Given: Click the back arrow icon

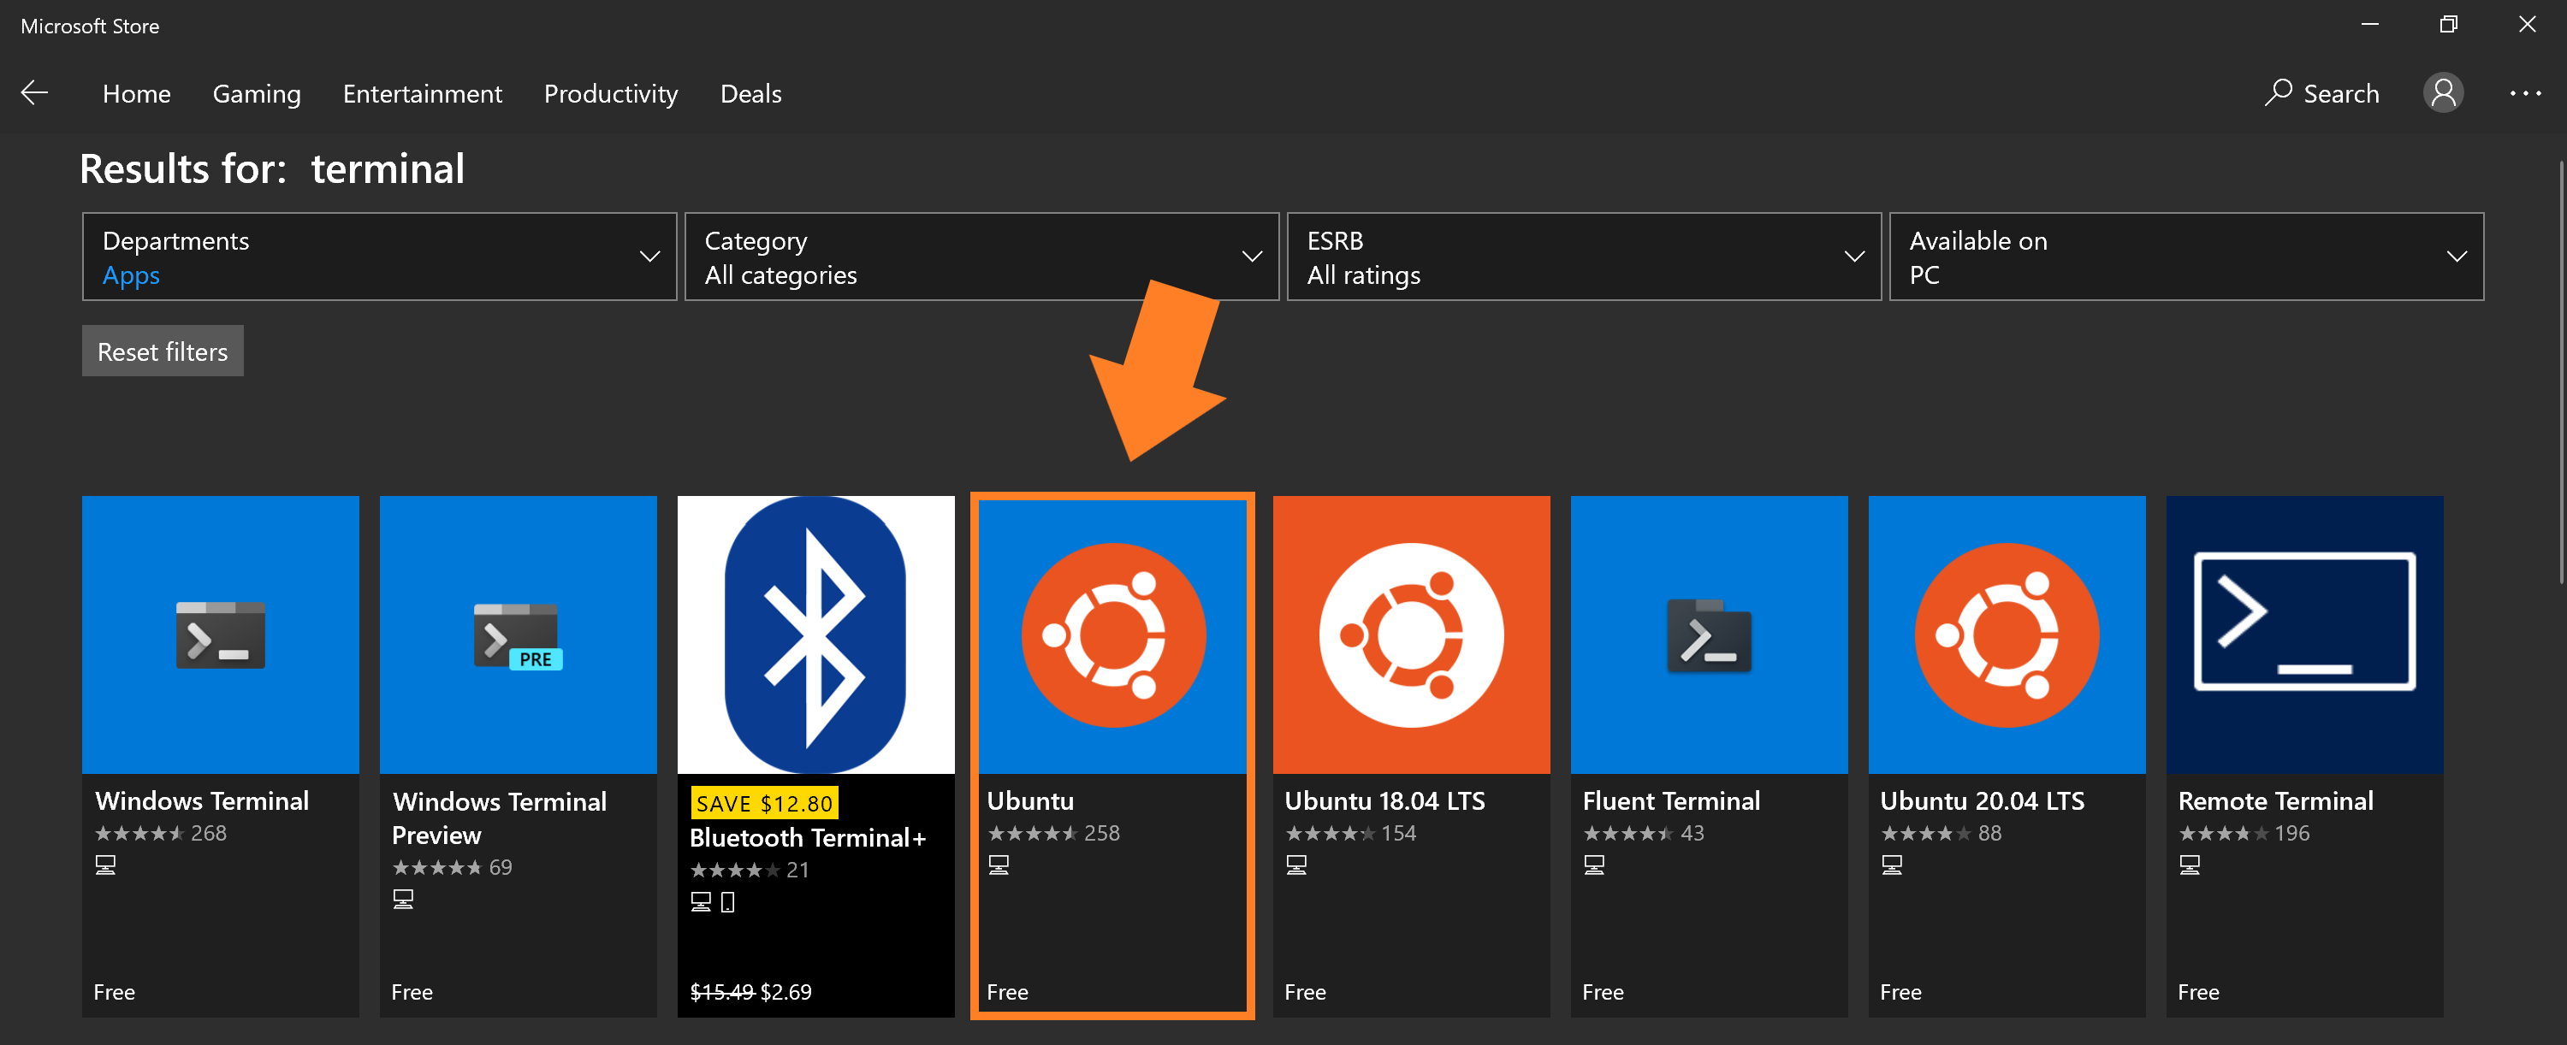Looking at the screenshot, I should pos(35,92).
